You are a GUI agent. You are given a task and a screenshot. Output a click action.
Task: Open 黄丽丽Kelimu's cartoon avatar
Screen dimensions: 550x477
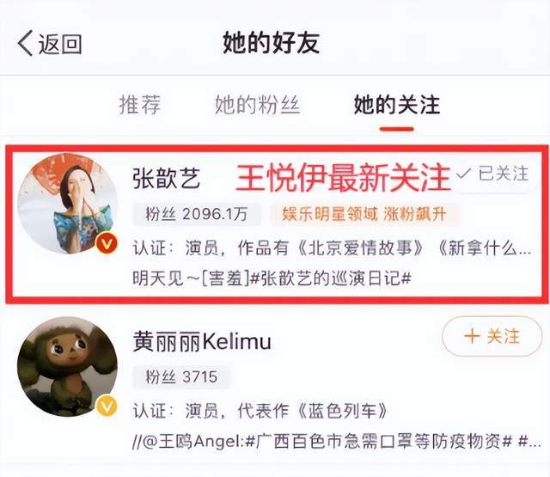point(68,367)
